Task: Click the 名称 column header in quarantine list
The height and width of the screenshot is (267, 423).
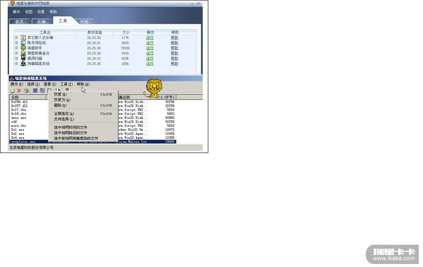Action: click(28, 97)
